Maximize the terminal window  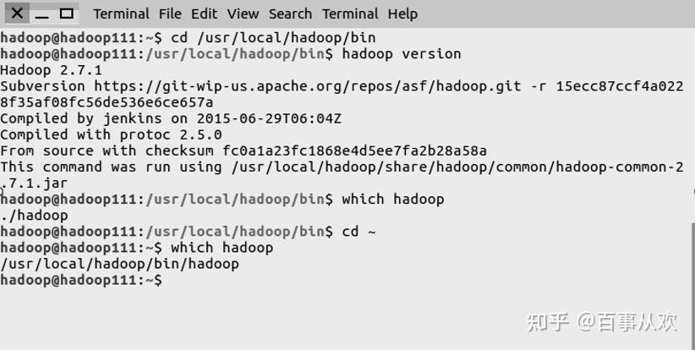pos(67,14)
